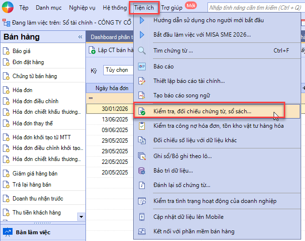
Task: Click the Bàn làm việc monitor icon
Action: point(8,232)
